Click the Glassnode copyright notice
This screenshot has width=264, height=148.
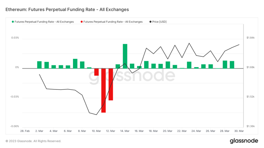33,141
